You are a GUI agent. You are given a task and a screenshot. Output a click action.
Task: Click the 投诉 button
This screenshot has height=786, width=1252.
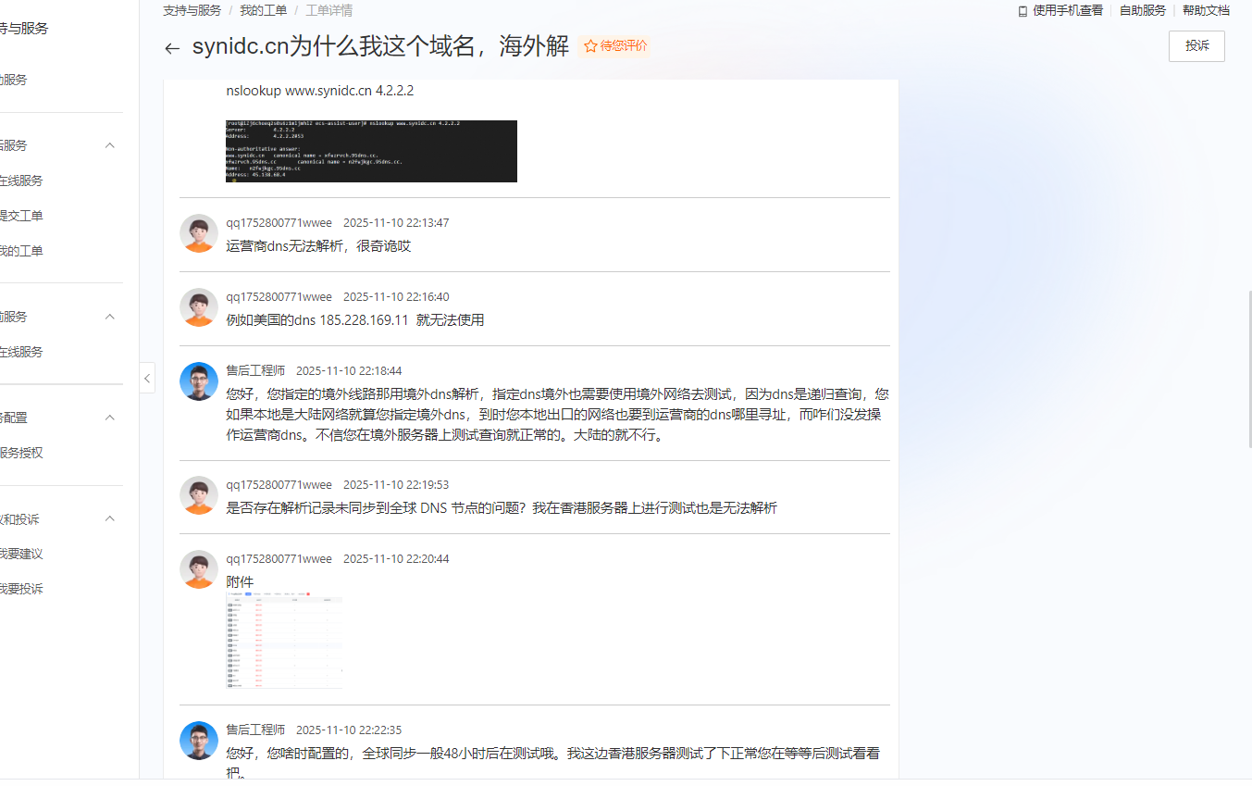click(x=1196, y=46)
